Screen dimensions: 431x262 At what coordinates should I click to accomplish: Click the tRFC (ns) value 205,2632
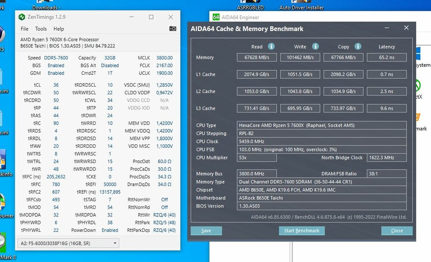tap(56, 177)
